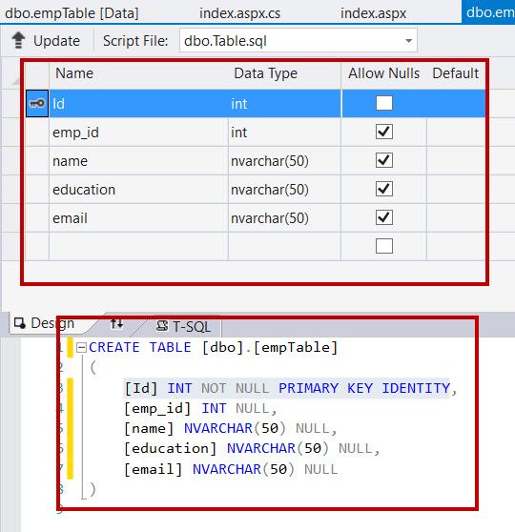
Task: Collapse the CREATE TABLE code block
Action: [x=81, y=347]
